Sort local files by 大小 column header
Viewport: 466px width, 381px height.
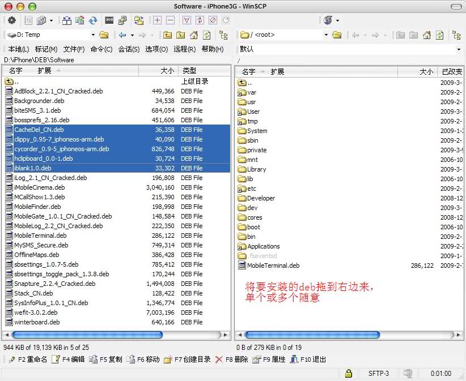pyautogui.click(x=158, y=71)
